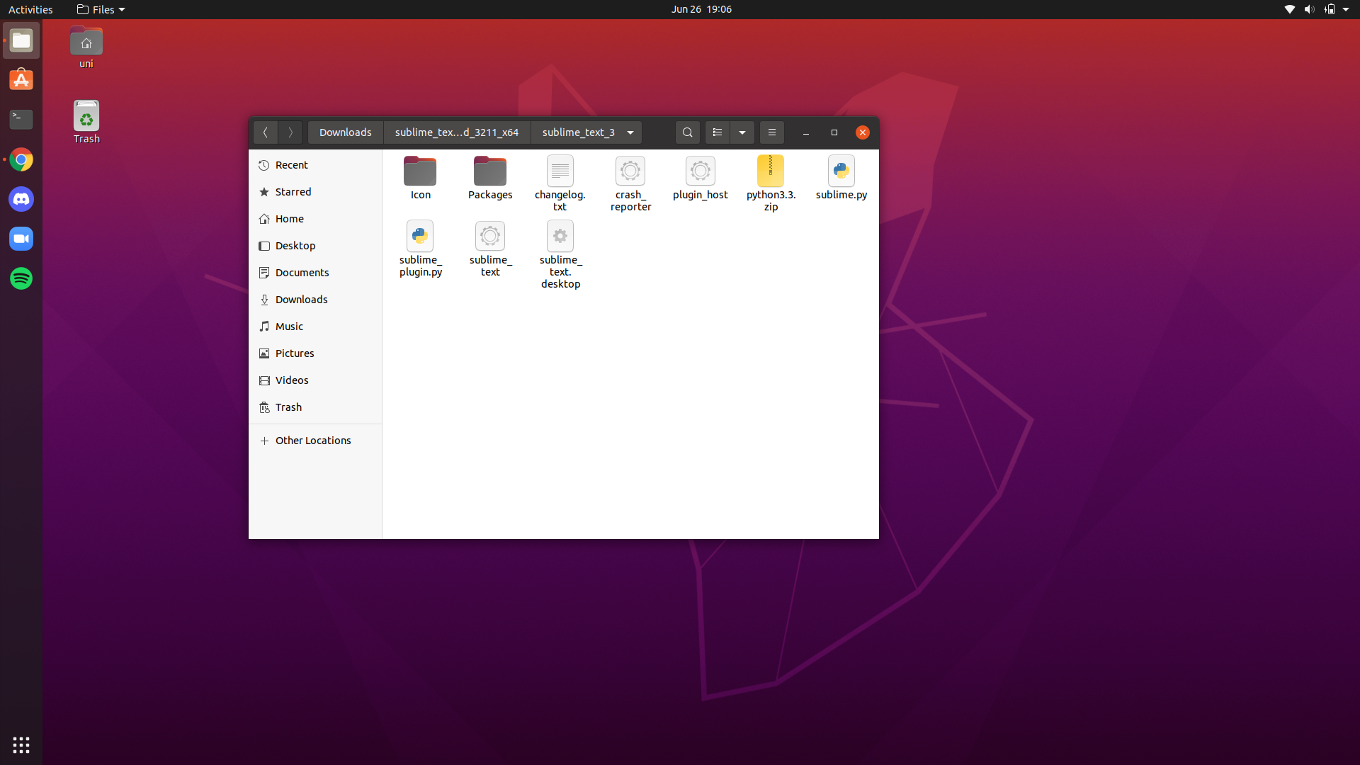
Task: Switch to list view
Action: [717, 132]
